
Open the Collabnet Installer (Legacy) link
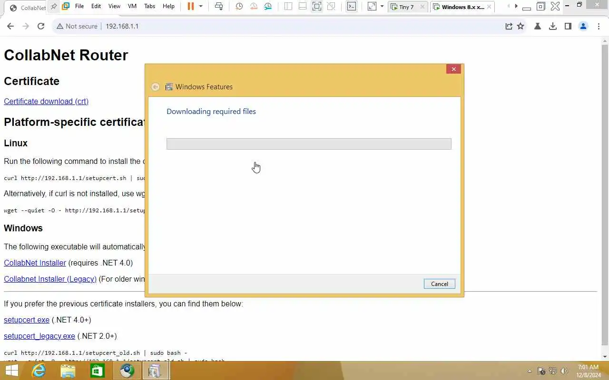[x=50, y=279]
